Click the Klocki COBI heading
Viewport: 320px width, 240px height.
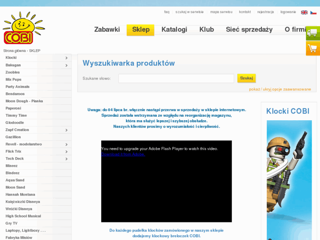tap(288, 111)
